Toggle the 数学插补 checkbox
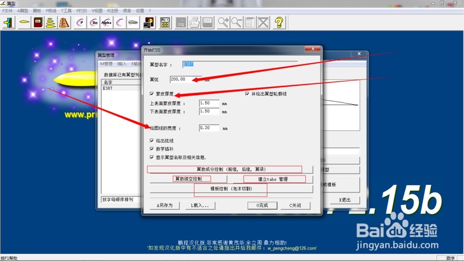The width and height of the screenshot is (464, 261). tap(152, 149)
